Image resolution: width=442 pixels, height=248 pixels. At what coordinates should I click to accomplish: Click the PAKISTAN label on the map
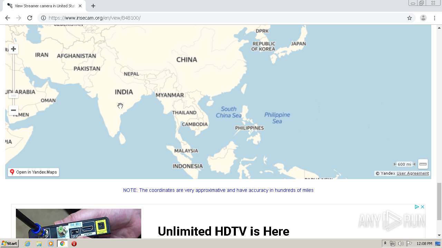click(87, 69)
